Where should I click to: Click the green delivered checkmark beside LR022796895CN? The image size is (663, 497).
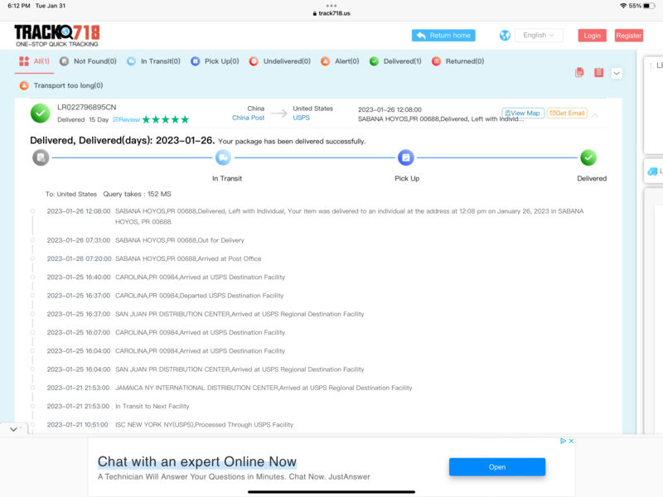tap(40, 113)
